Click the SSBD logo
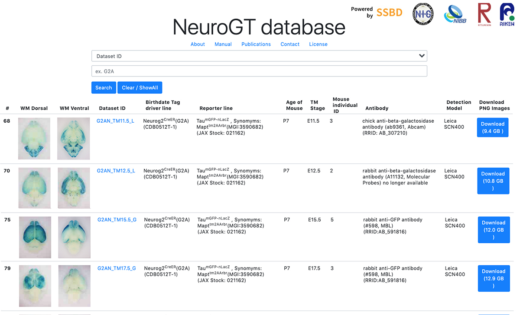The height and width of the screenshot is (315, 520). [389, 13]
